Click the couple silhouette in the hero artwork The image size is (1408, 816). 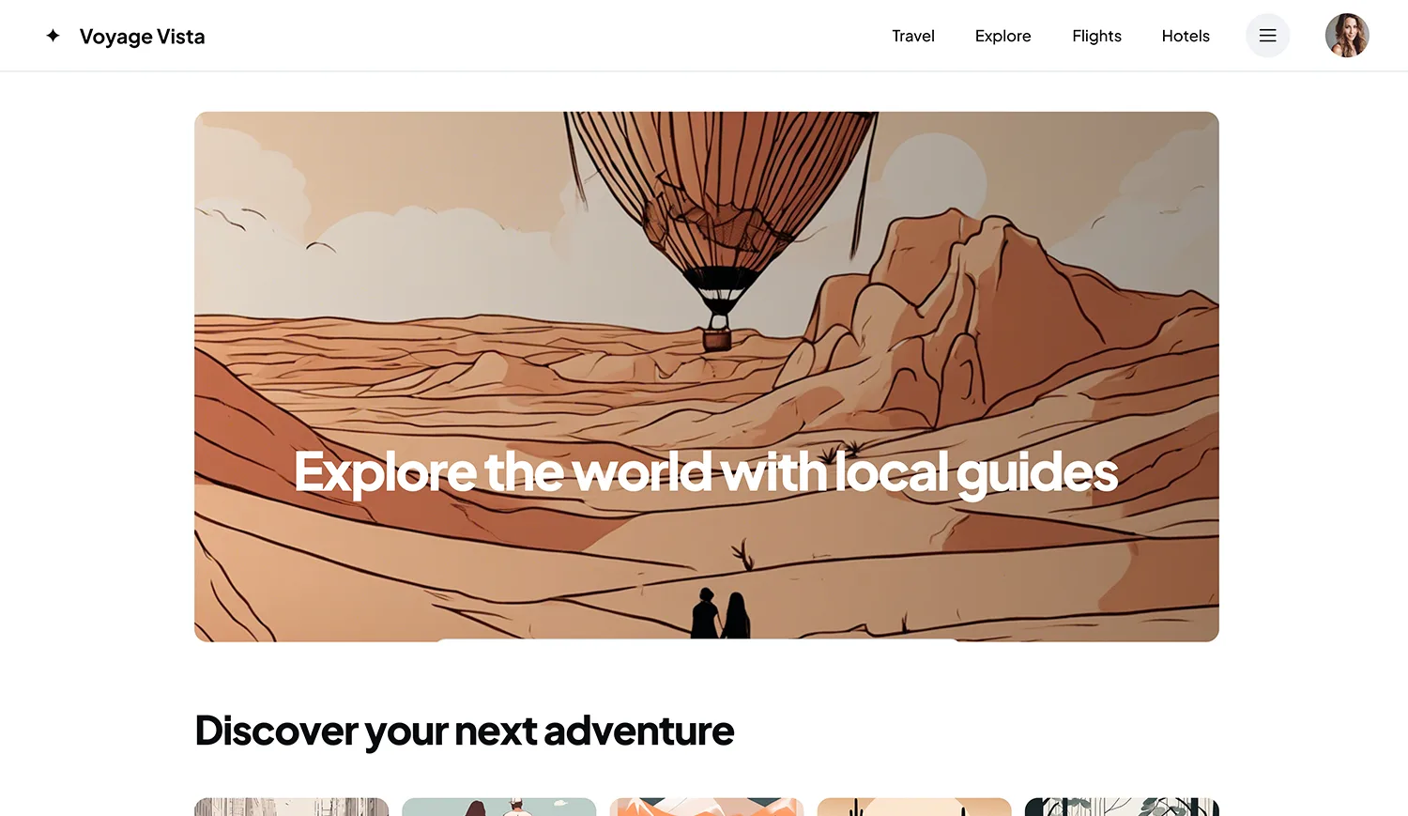(721, 614)
